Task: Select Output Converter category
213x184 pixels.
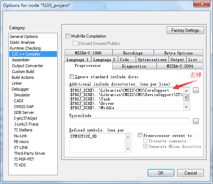Action: point(27,66)
